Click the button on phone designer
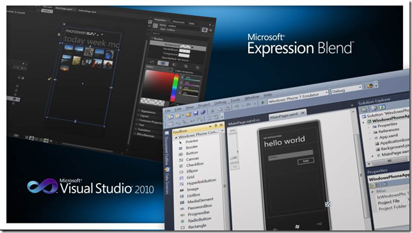This screenshot has width=412, height=233. pos(306,161)
